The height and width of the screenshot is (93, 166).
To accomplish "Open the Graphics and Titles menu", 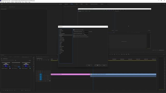I will coord(18,2).
